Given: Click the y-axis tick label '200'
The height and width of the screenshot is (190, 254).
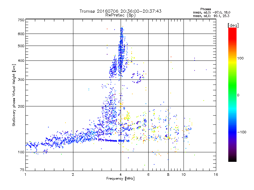Looking at the screenshot, I should [x=21, y=106].
